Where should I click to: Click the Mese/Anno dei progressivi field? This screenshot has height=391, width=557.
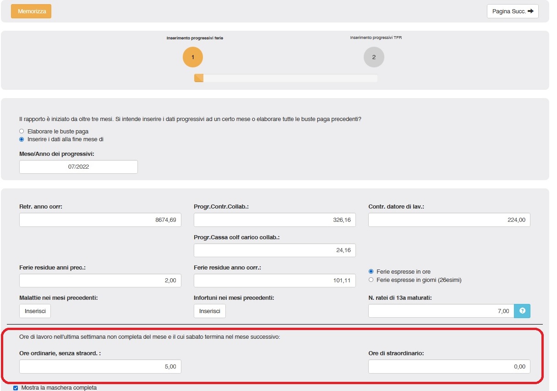78,167
